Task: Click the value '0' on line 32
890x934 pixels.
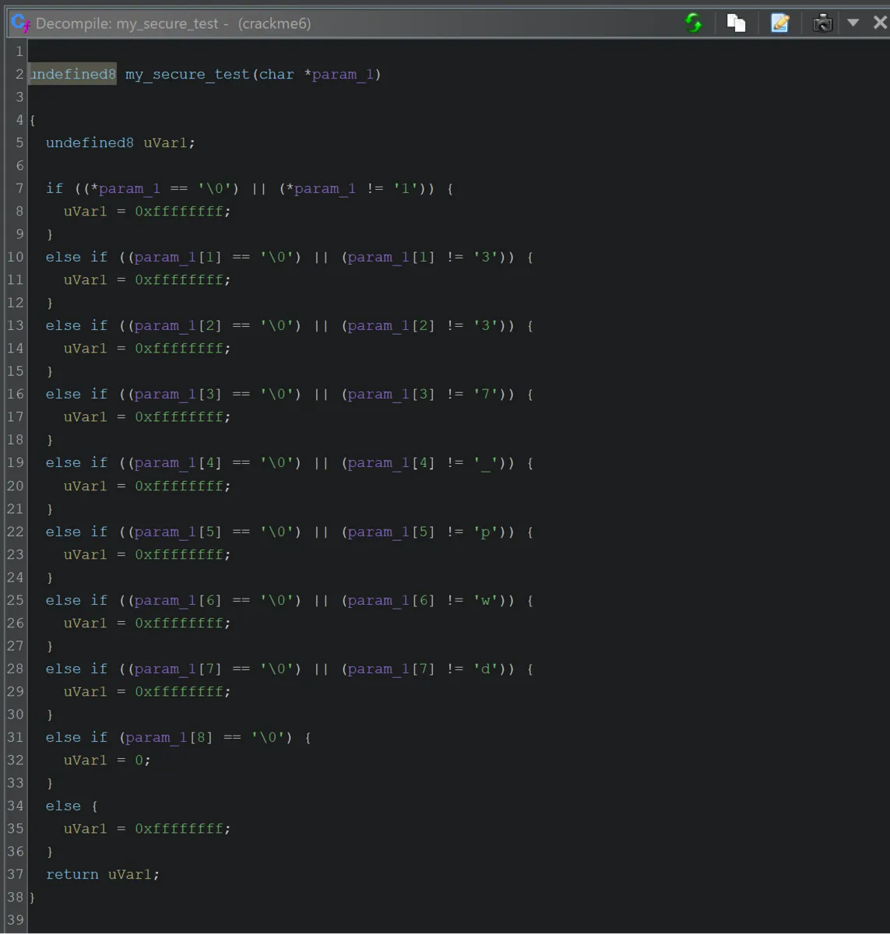Action: 139,760
